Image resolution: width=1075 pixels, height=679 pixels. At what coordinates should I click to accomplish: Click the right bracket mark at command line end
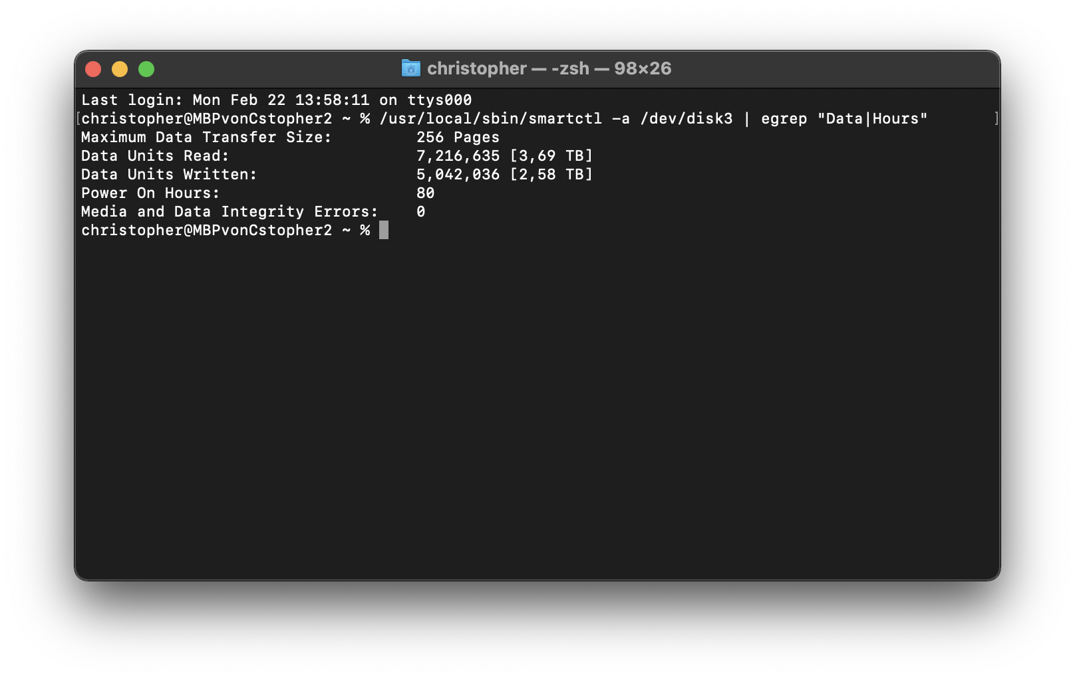(x=997, y=118)
